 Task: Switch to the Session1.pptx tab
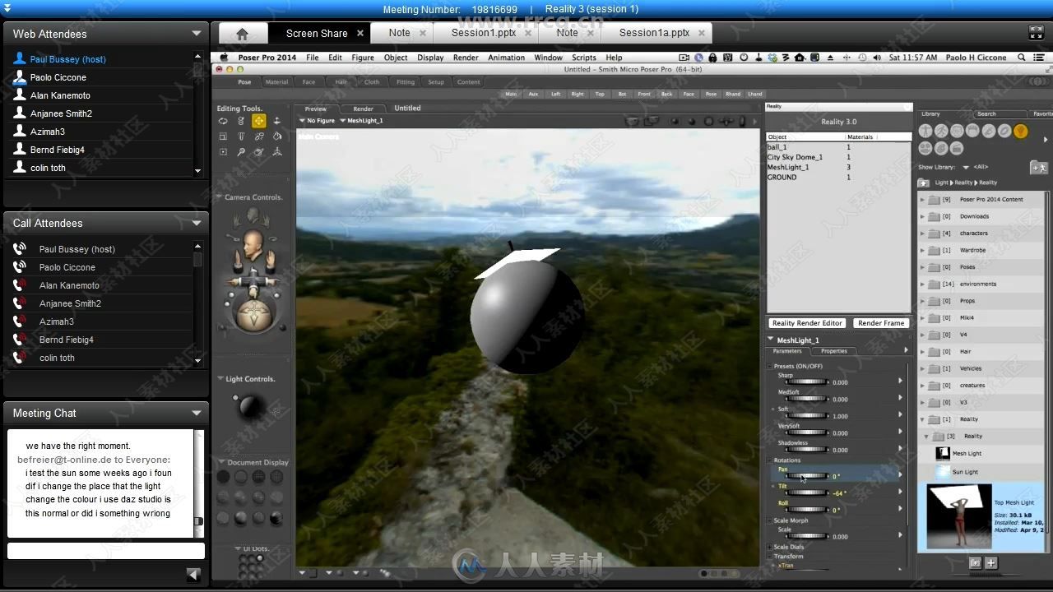pos(484,33)
